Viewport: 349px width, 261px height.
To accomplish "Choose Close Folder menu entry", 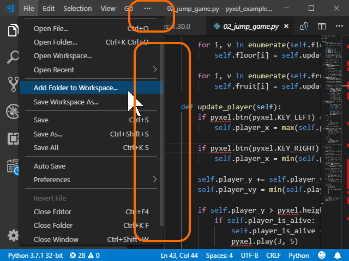I will pyautogui.click(x=91, y=226).
